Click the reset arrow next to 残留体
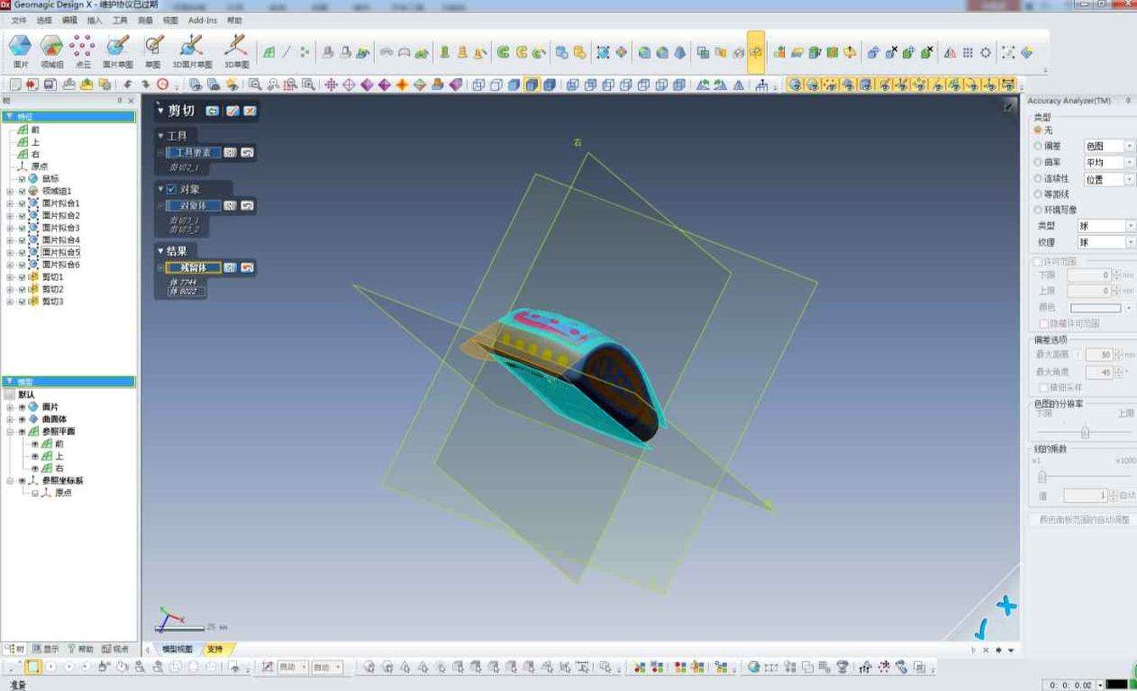The image size is (1137, 691). (x=247, y=268)
